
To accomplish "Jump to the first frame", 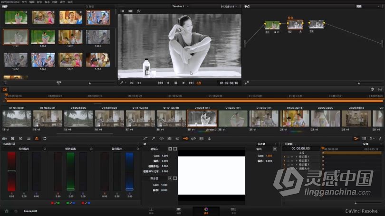I will [161, 83].
